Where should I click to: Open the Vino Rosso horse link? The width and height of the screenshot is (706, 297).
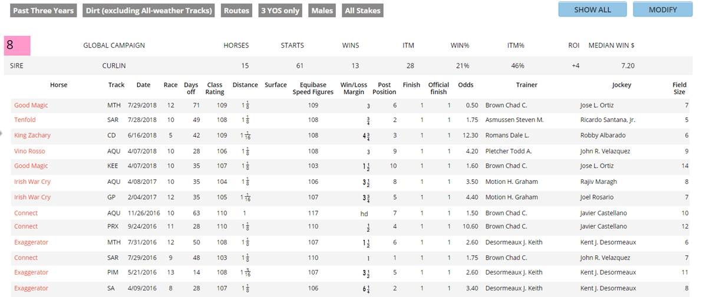point(29,151)
